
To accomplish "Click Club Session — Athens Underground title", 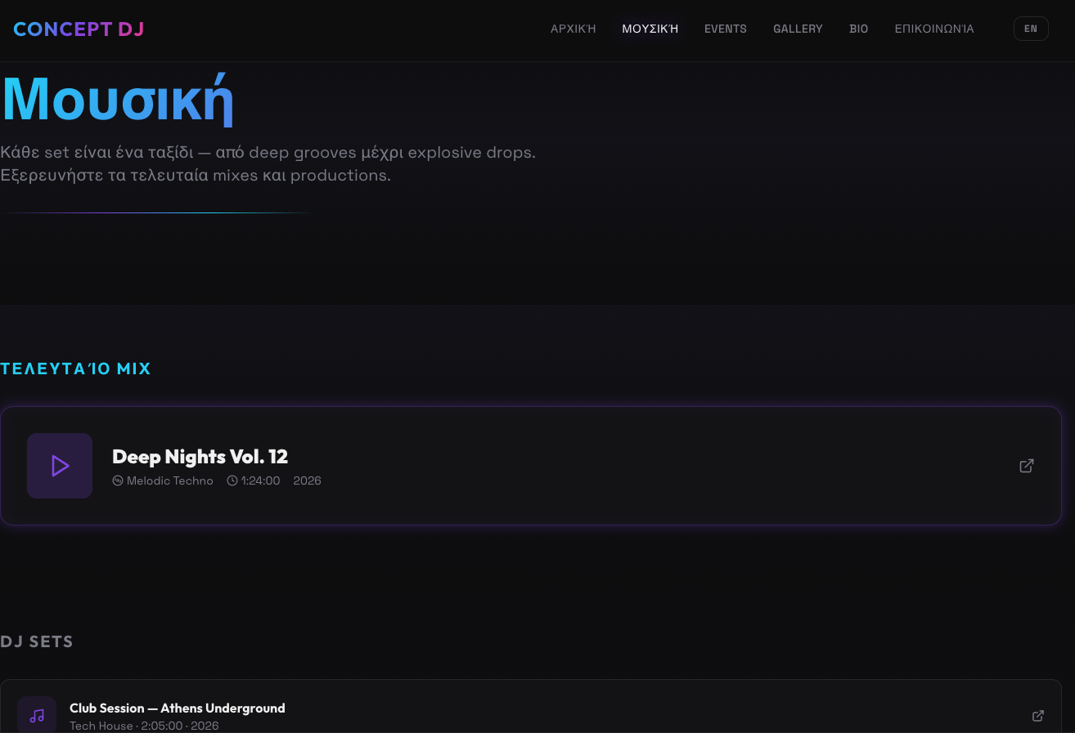I will click(x=178, y=708).
